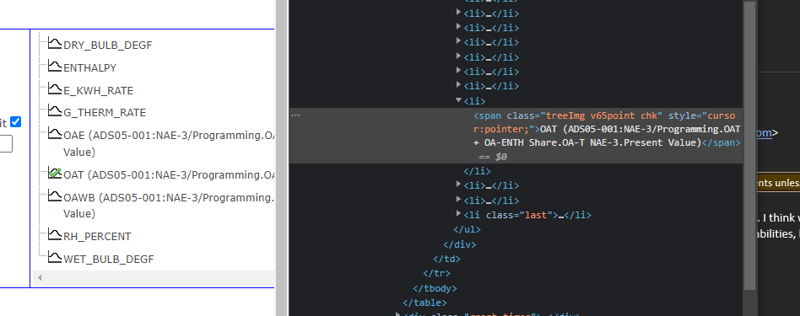Expand the li class="last" node

tap(458, 213)
